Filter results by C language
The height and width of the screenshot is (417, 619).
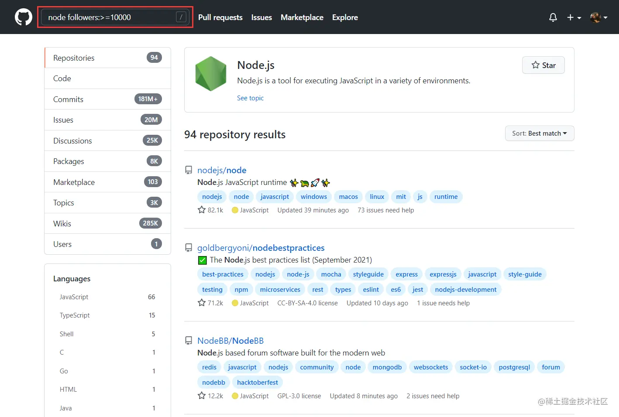pos(107,352)
